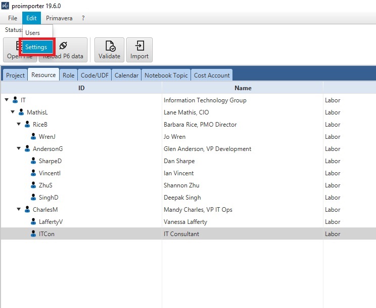
Task: Collapse the CharlesM tree branch
Action: (19, 210)
